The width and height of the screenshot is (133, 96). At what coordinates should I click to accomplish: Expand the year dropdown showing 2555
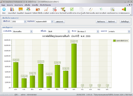25,22
